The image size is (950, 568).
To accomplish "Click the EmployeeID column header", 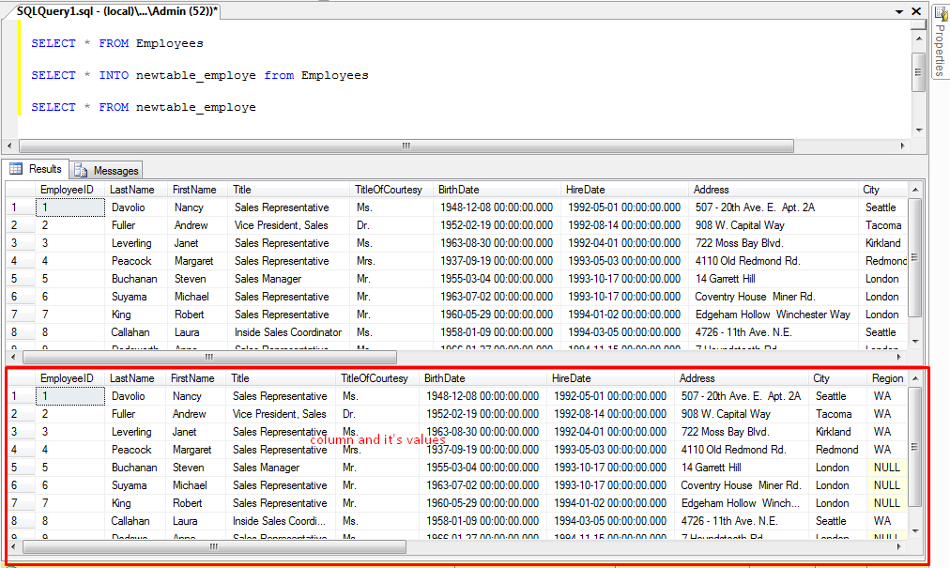I will coord(68,189).
